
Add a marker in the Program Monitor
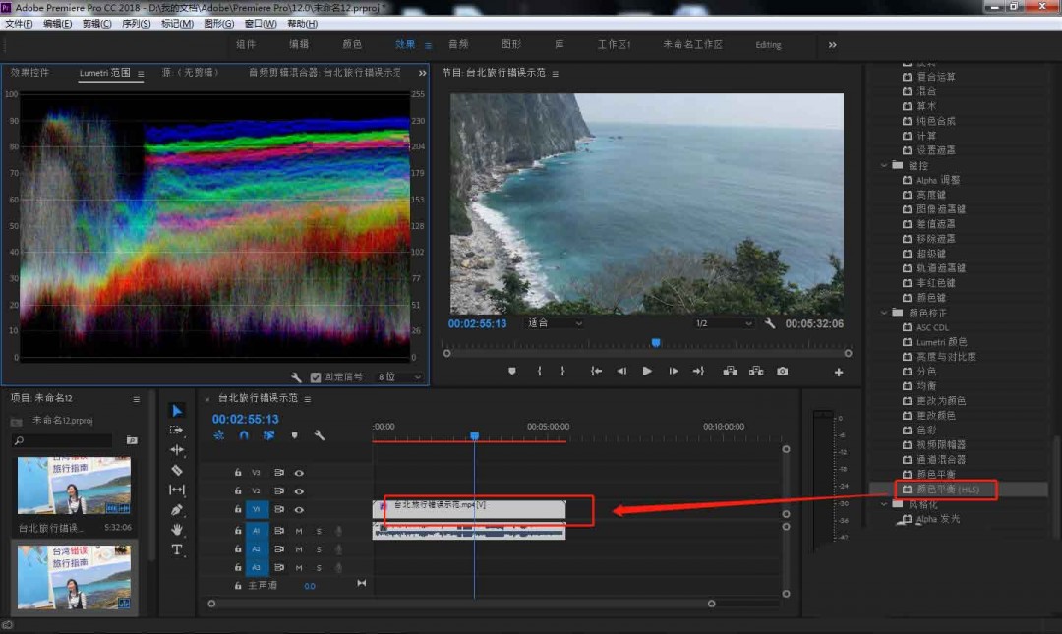511,372
